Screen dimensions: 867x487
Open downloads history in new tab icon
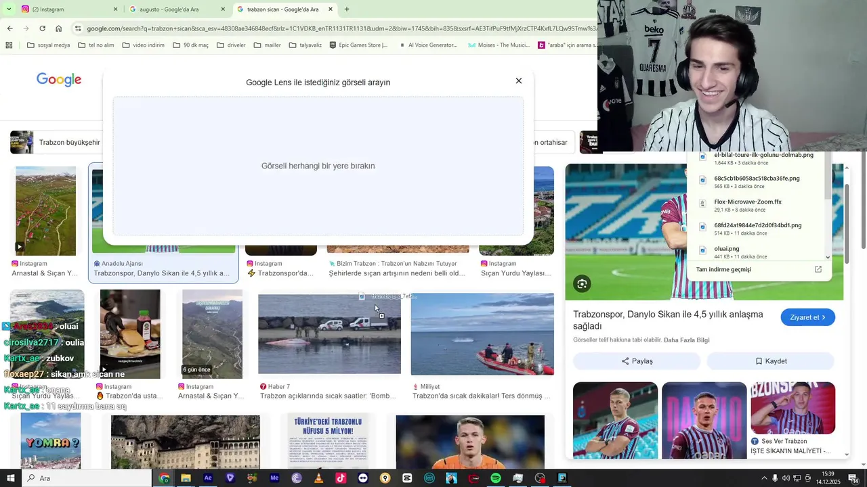[x=818, y=269]
